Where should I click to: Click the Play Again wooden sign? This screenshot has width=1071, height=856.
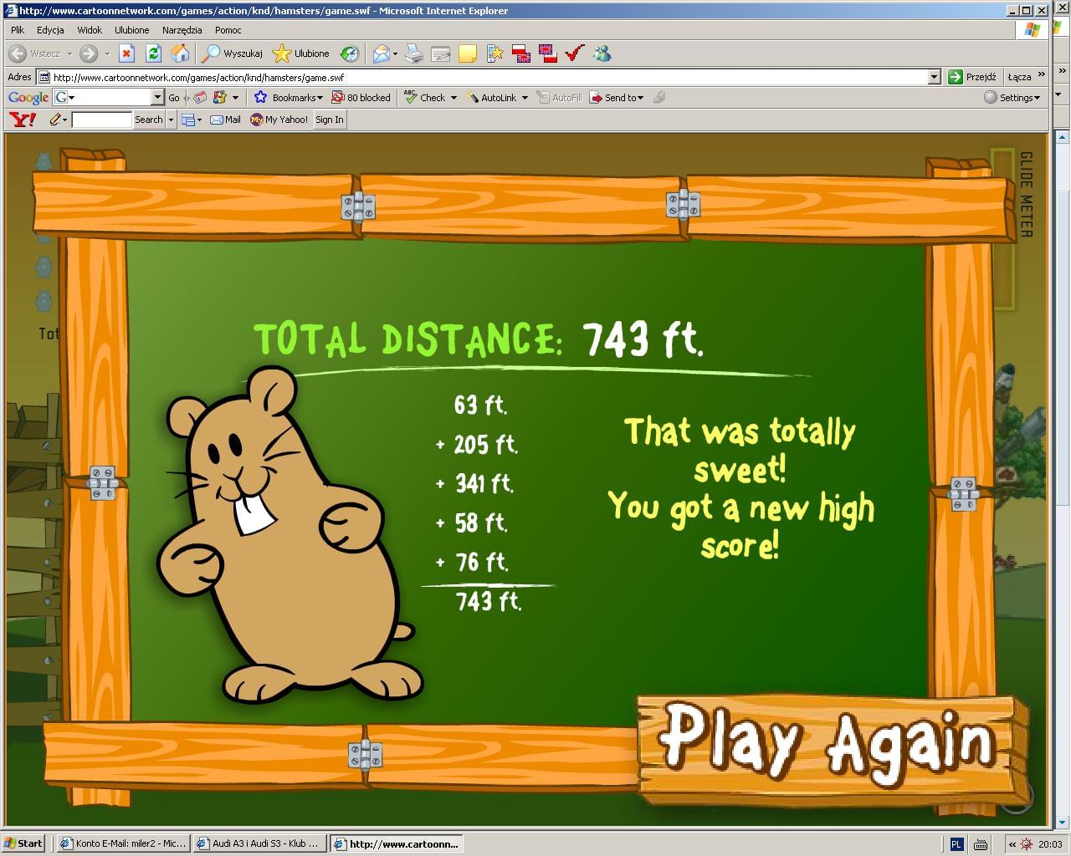pyautogui.click(x=833, y=748)
